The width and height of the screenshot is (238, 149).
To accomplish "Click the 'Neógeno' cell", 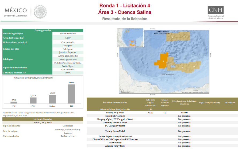I will (68, 46).
